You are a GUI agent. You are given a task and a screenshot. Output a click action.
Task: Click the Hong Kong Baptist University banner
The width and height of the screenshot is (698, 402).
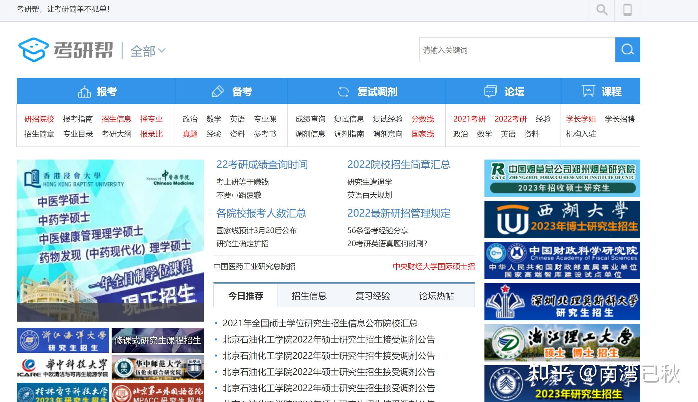pos(110,241)
